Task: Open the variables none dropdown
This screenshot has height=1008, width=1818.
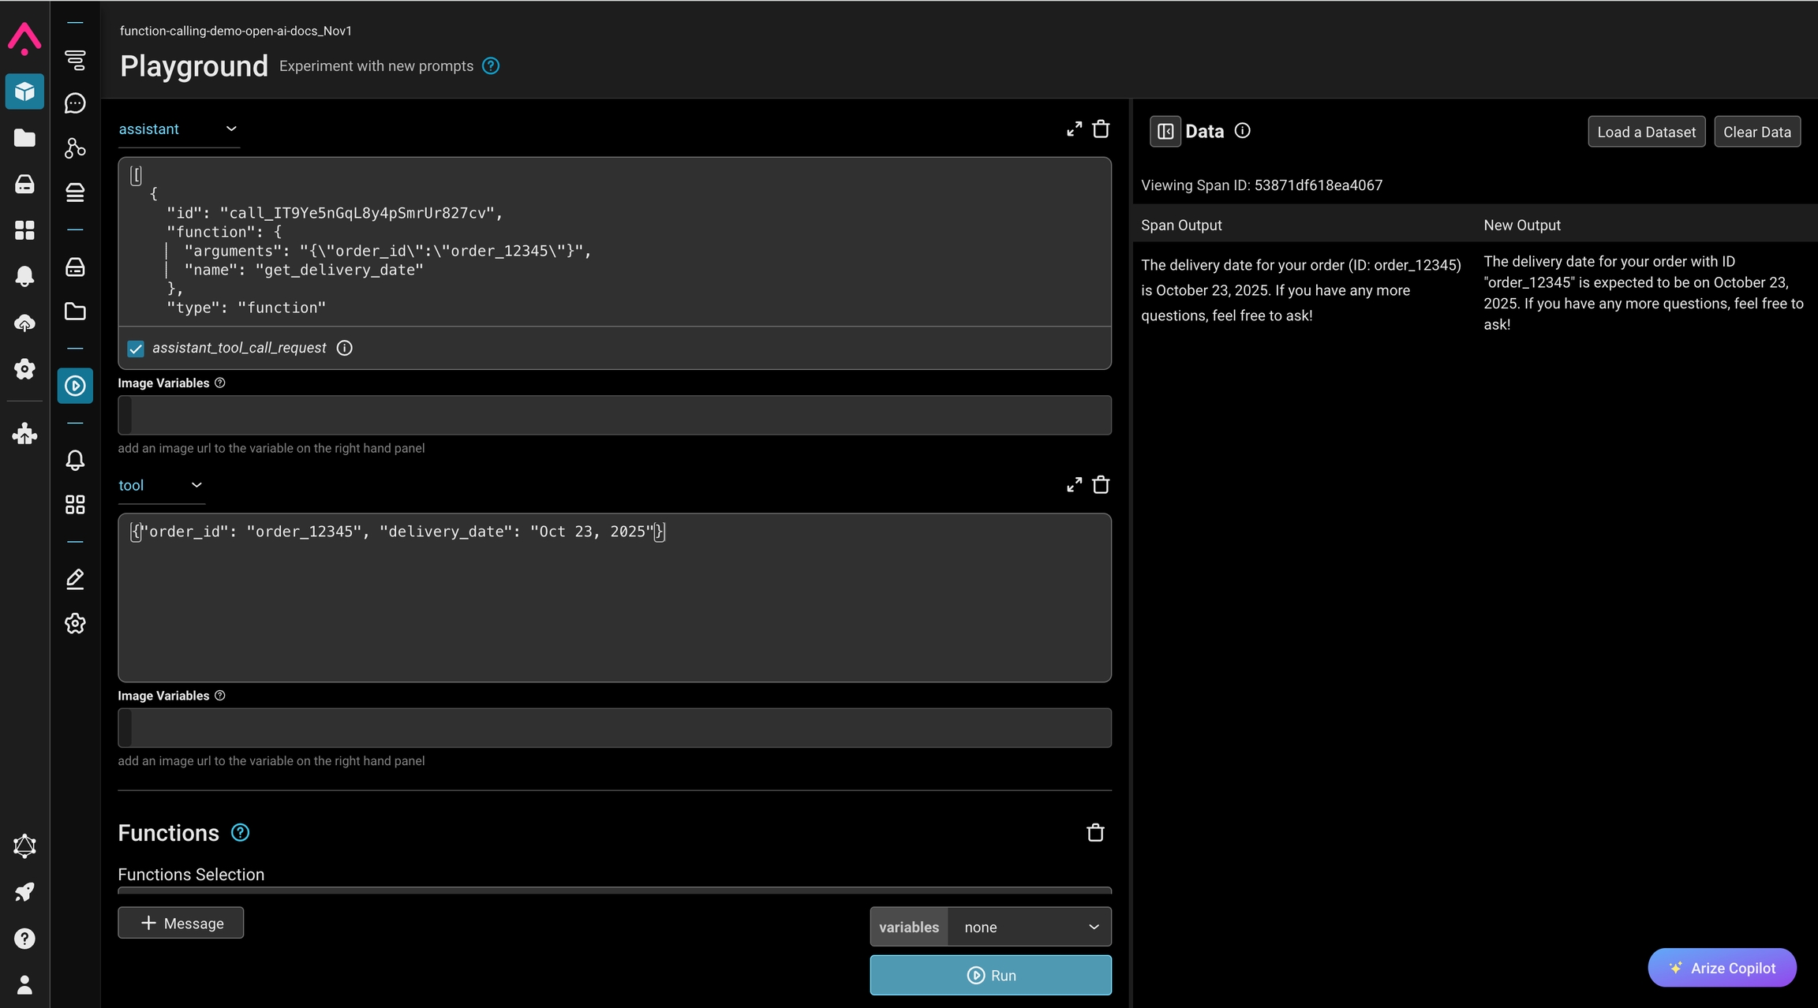Action: click(x=1029, y=928)
